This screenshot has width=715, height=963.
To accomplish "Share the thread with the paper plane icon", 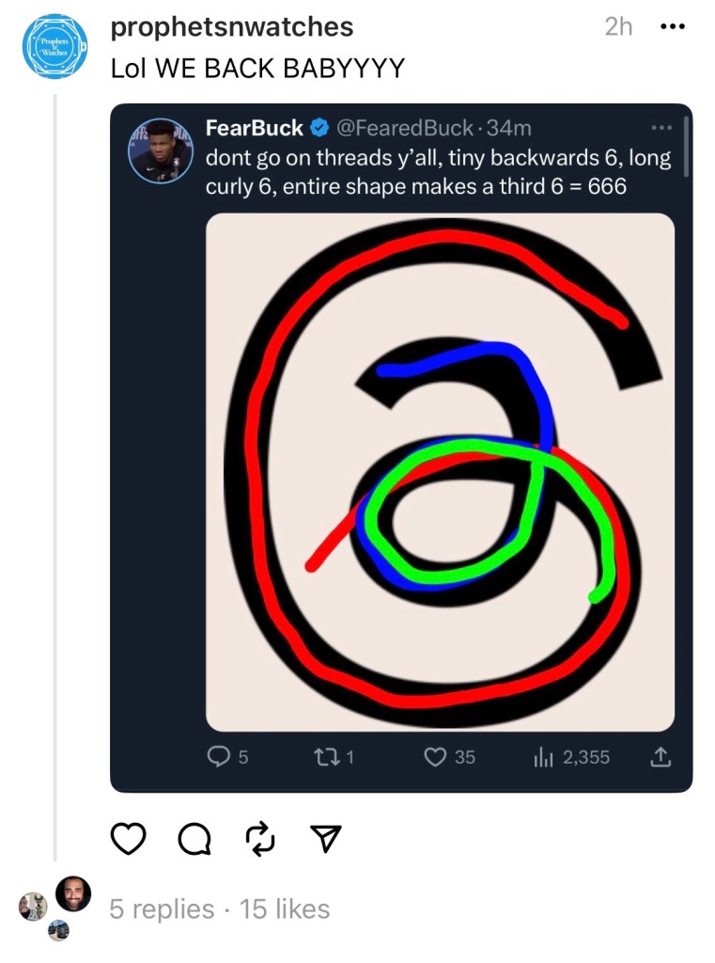I will 324,839.
